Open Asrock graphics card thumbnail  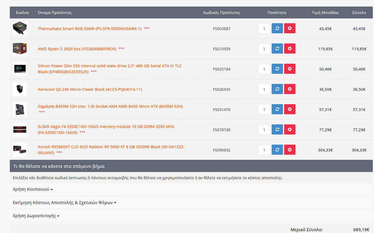point(20,150)
